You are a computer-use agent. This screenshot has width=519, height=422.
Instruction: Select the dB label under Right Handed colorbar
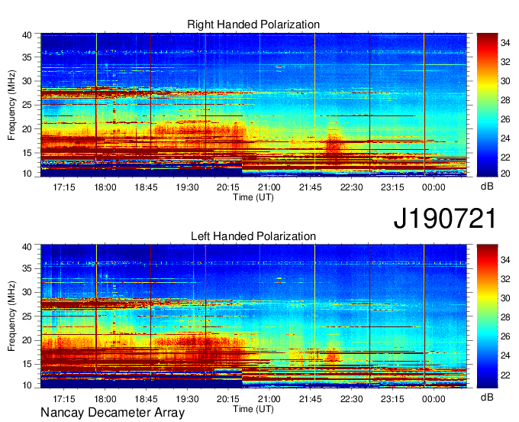(x=487, y=187)
